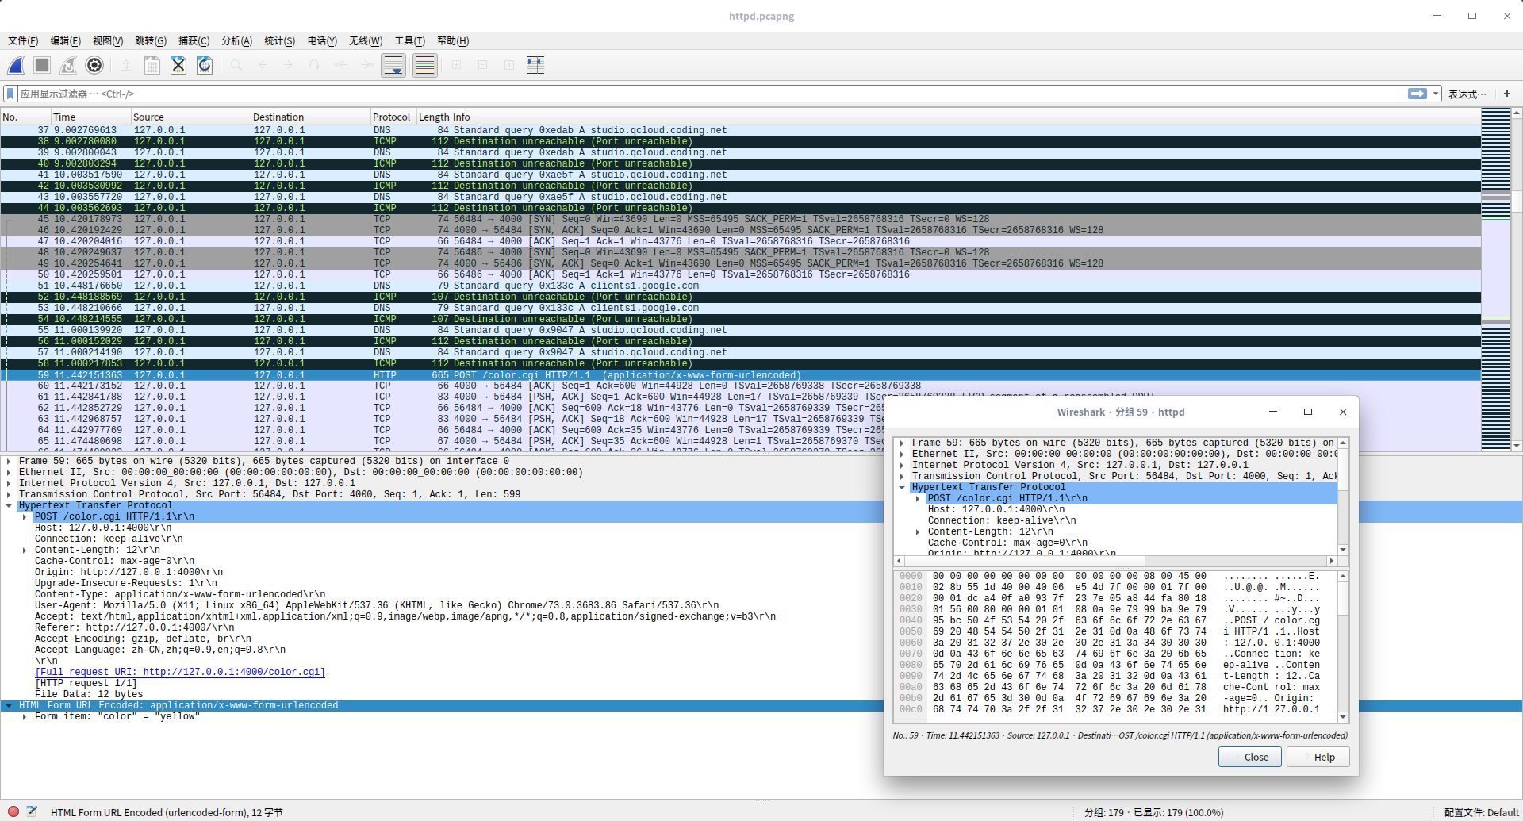This screenshot has width=1523, height=821.
Task: Select packet 45 TCP SYN row
Action: click(740, 219)
